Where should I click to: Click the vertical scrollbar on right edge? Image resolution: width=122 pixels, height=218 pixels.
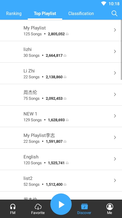click(x=121, y=50)
